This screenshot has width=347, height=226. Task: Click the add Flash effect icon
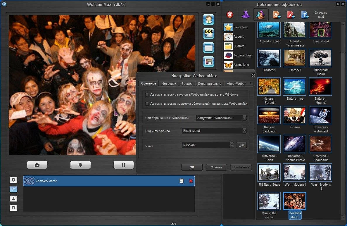pyautogui.click(x=291, y=15)
